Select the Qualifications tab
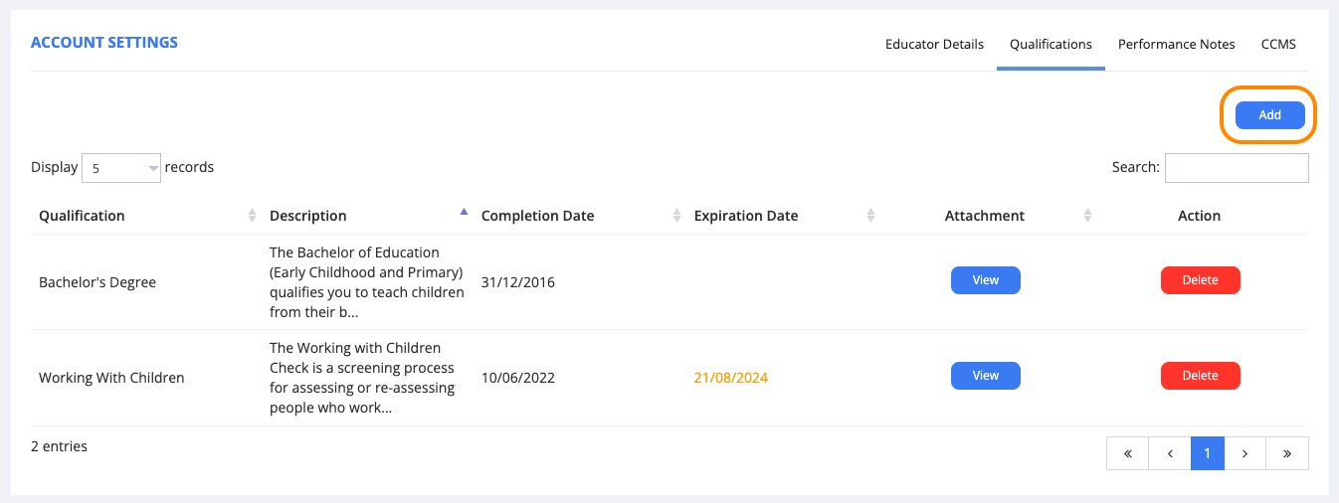 click(x=1051, y=45)
